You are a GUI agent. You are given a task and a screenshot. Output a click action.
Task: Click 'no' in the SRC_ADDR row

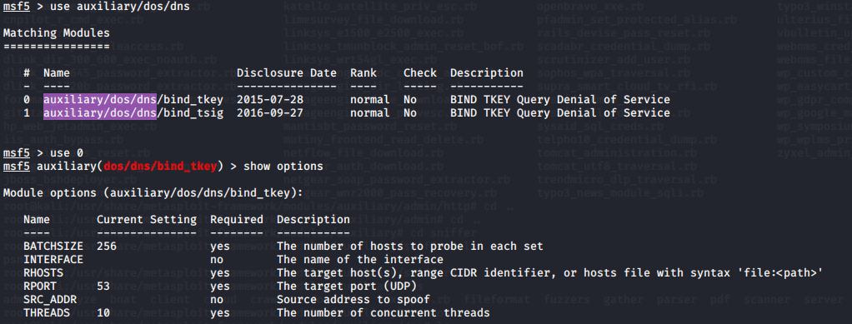217,299
